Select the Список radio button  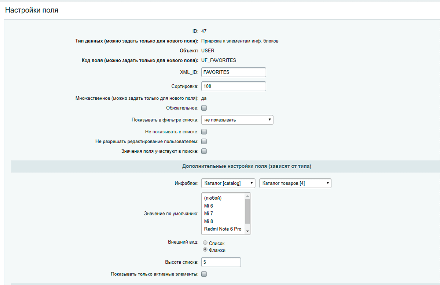(x=205, y=243)
